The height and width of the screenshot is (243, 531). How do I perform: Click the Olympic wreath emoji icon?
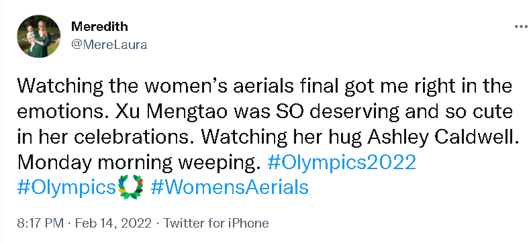pyautogui.click(x=131, y=187)
